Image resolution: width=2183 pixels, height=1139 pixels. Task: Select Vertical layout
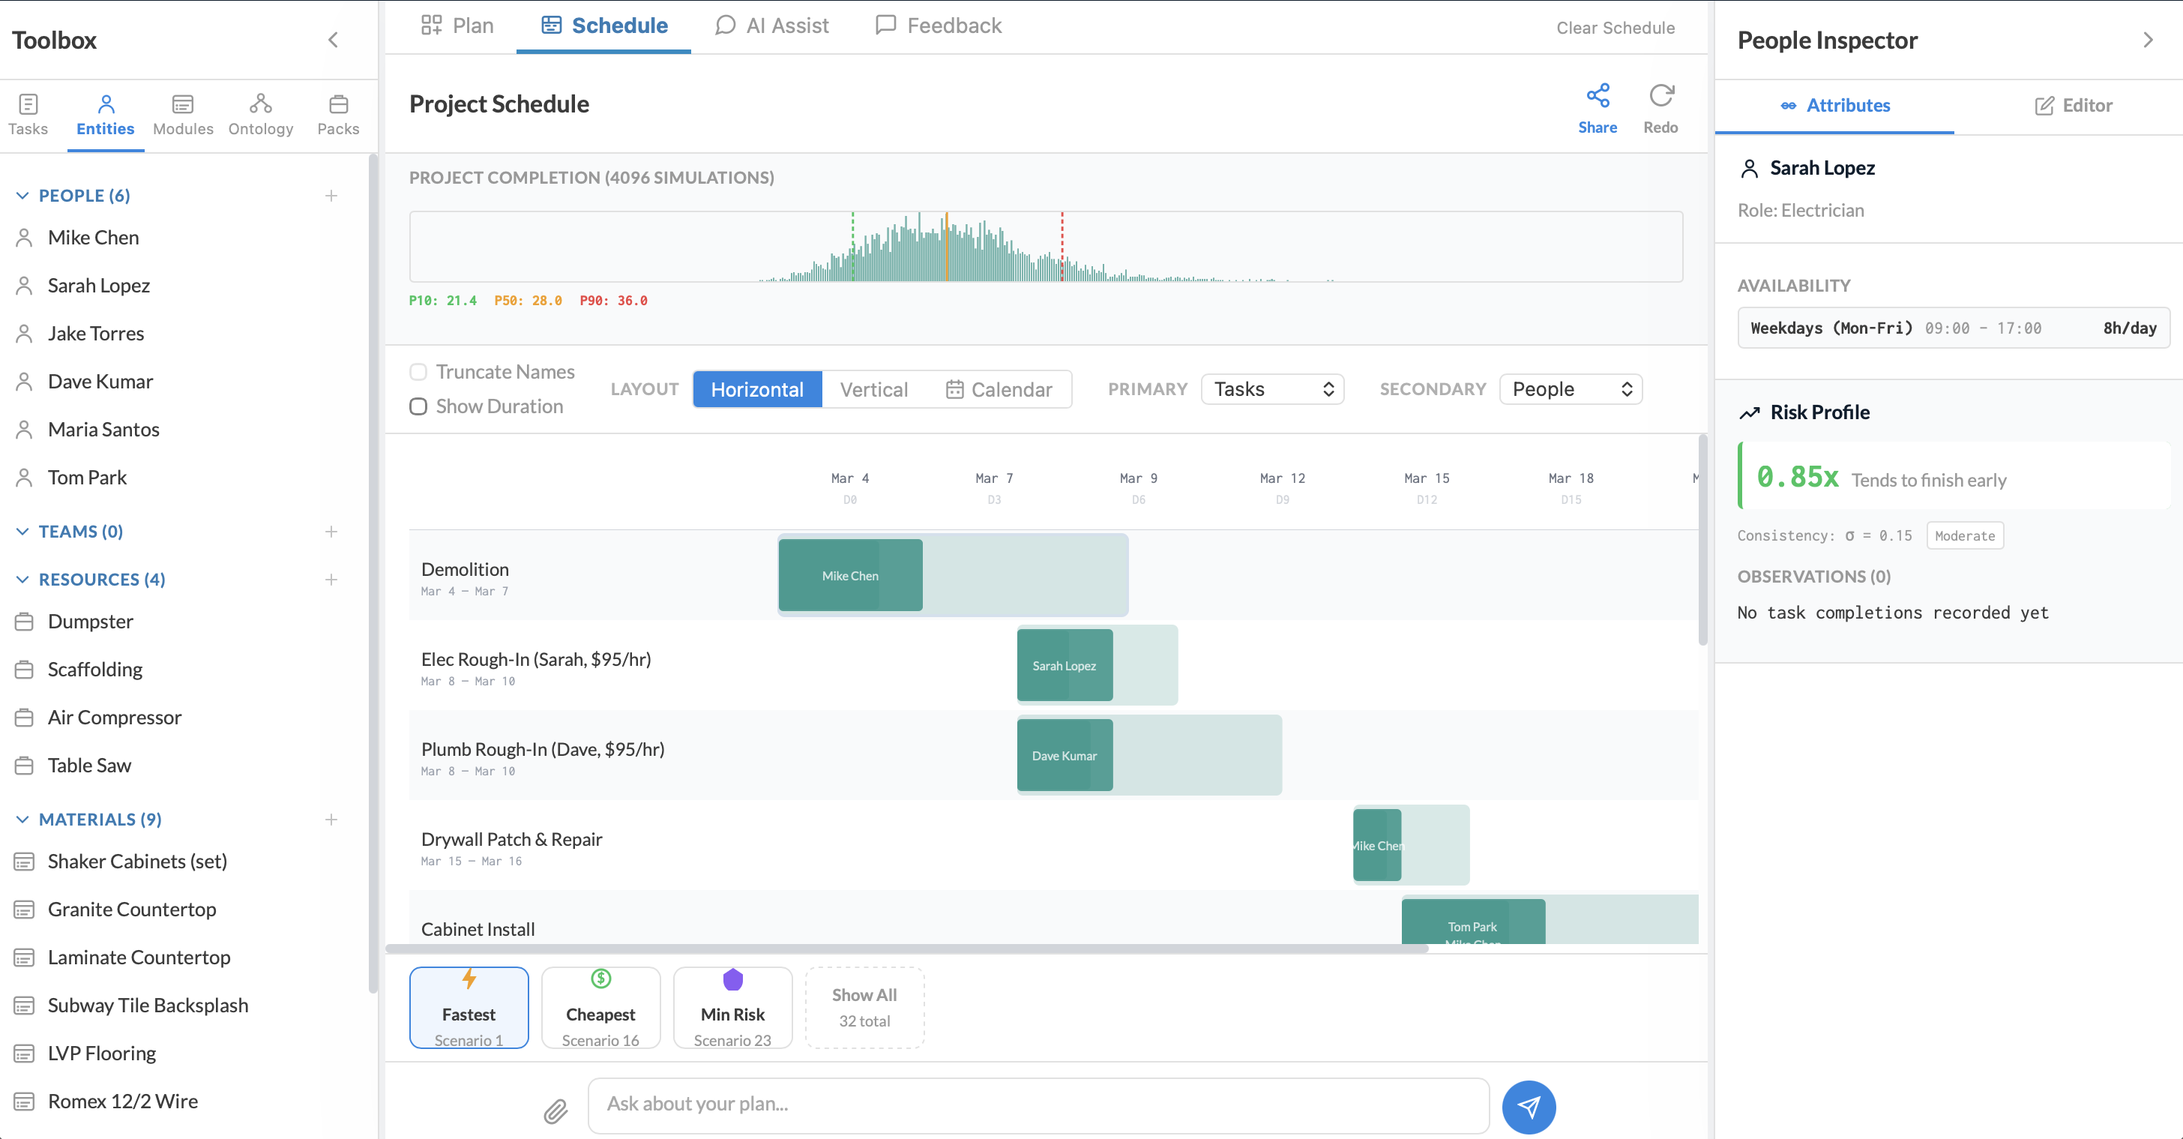(x=873, y=389)
